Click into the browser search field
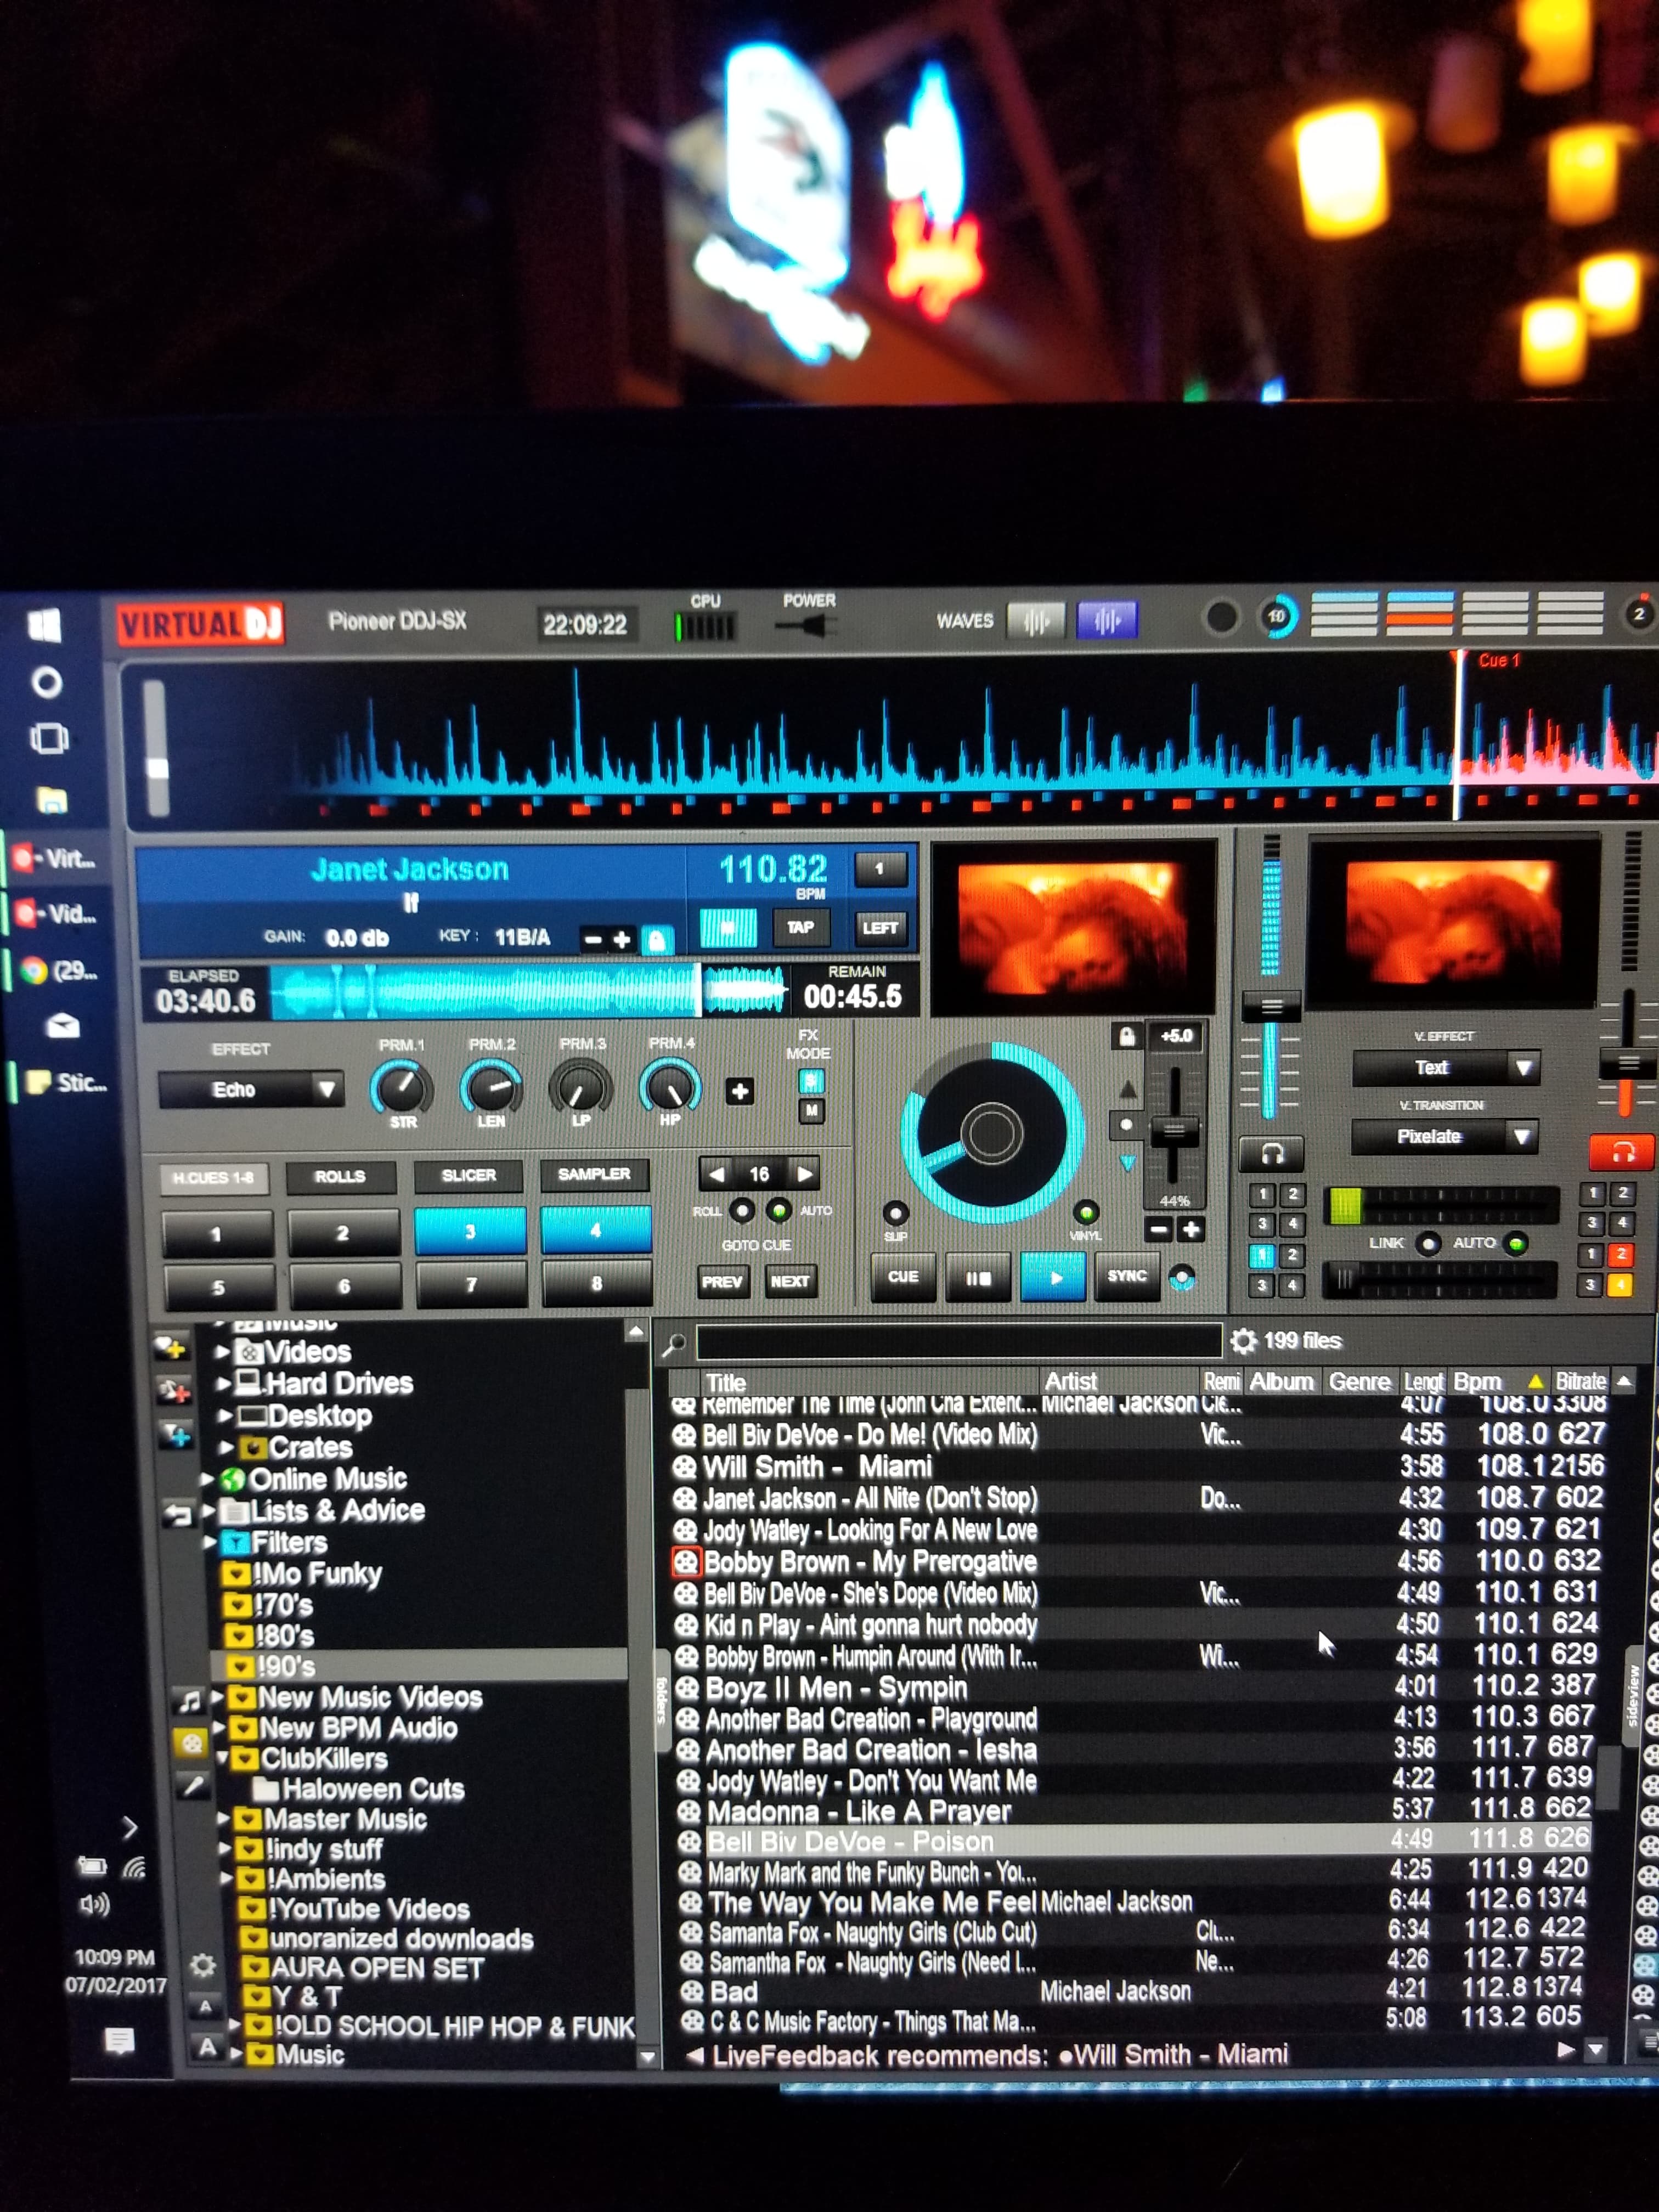1659x2212 pixels. [x=958, y=1342]
